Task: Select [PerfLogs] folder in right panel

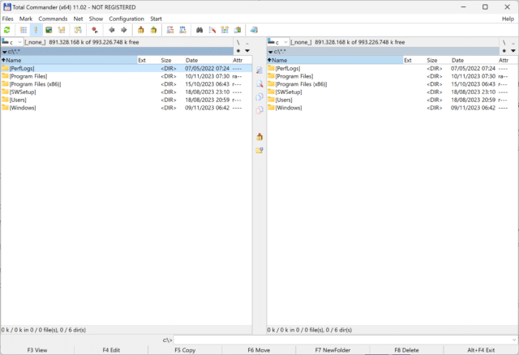Action: pyautogui.click(x=392, y=68)
